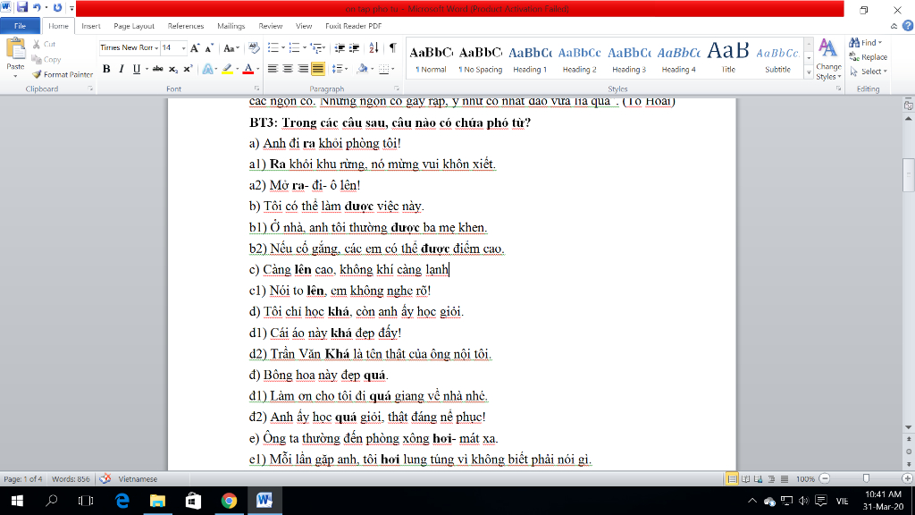The width and height of the screenshot is (915, 515).
Task: Open Google Chrome from the taskbar
Action: [x=229, y=501]
